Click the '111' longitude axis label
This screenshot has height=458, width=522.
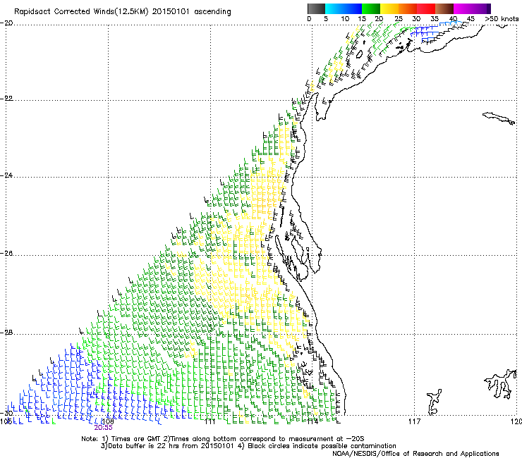[210, 421]
